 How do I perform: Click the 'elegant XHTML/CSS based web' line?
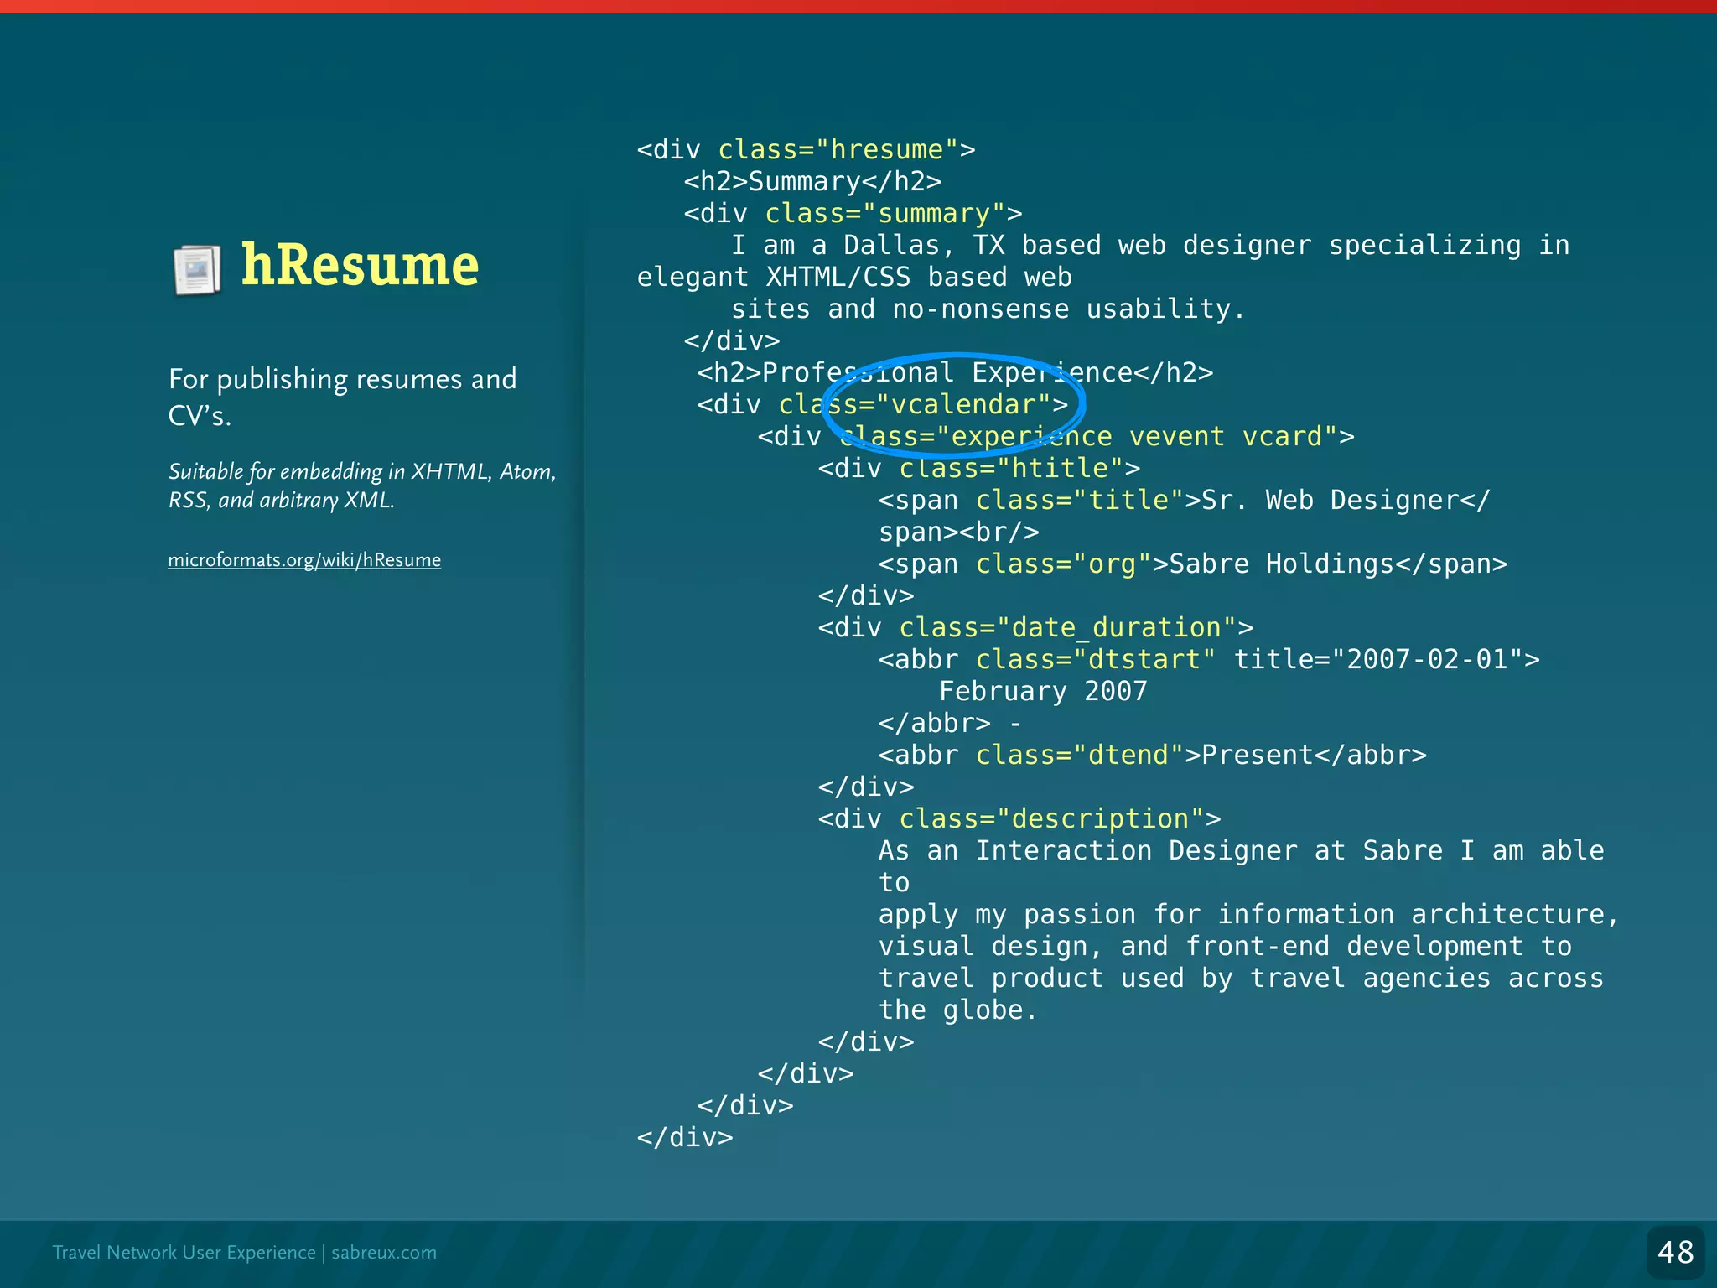point(854,277)
